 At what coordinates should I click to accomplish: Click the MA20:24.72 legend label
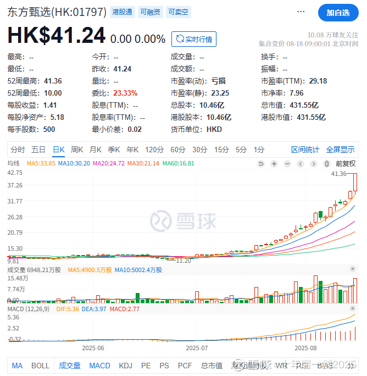click(x=109, y=164)
